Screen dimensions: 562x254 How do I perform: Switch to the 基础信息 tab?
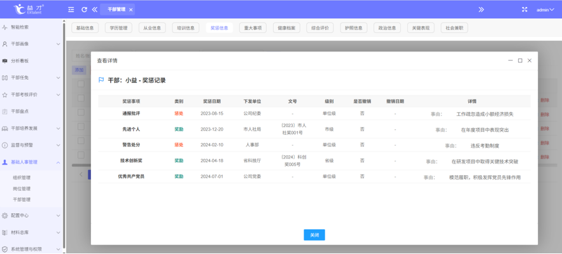(x=85, y=28)
